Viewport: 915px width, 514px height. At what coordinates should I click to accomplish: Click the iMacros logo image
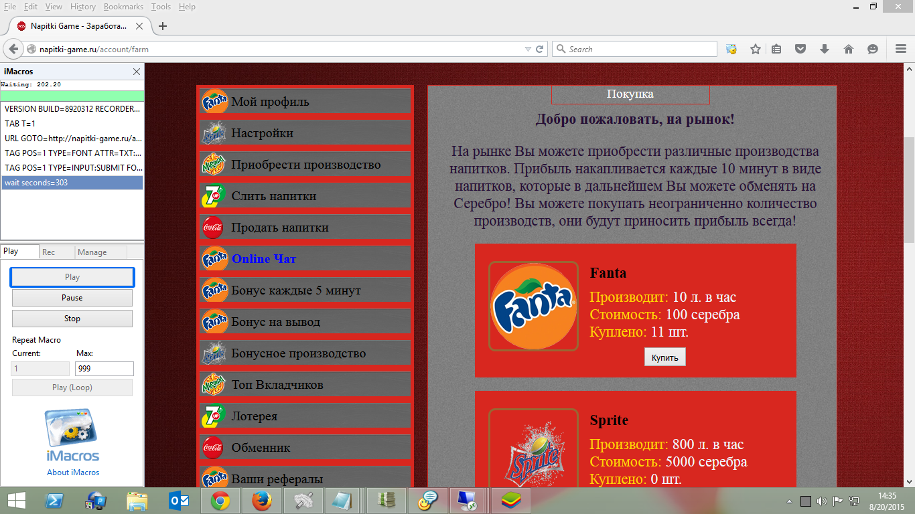click(x=72, y=436)
